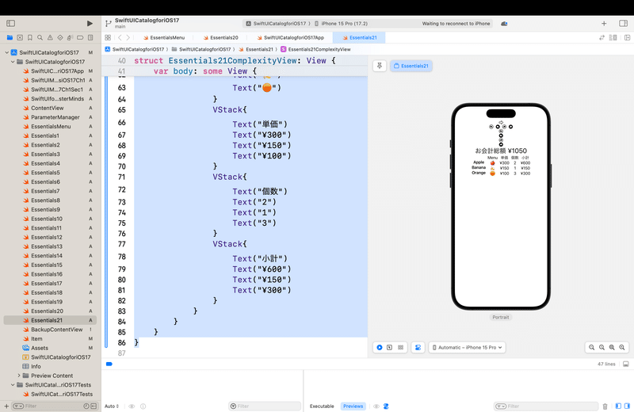Open the Breakpoint navigator icon

pos(80,37)
